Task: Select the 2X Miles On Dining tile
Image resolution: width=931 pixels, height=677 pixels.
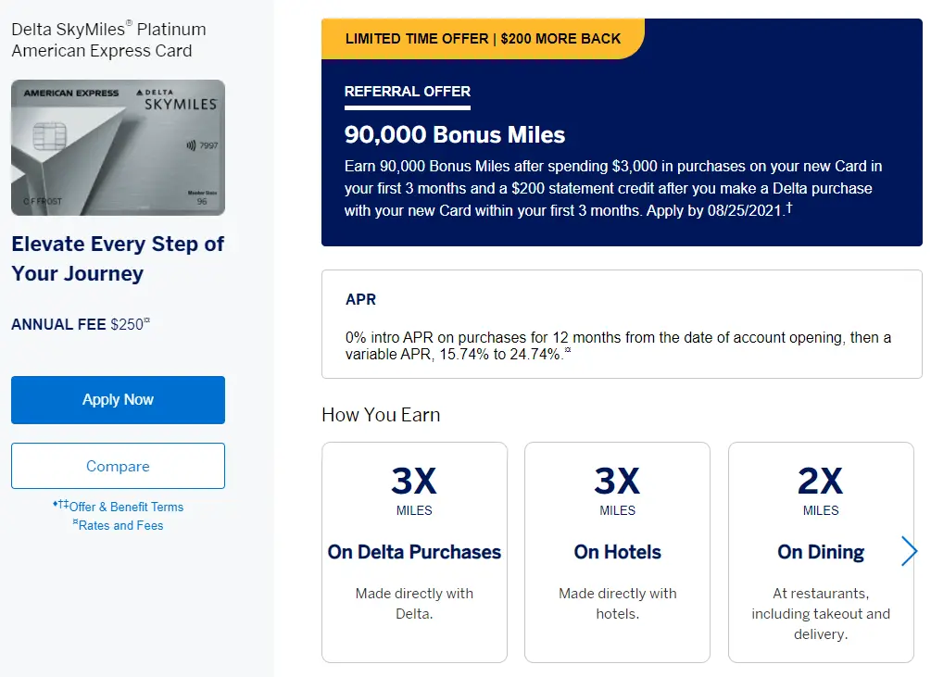Action: click(x=821, y=552)
